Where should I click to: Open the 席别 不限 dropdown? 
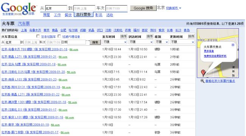coord(162,42)
